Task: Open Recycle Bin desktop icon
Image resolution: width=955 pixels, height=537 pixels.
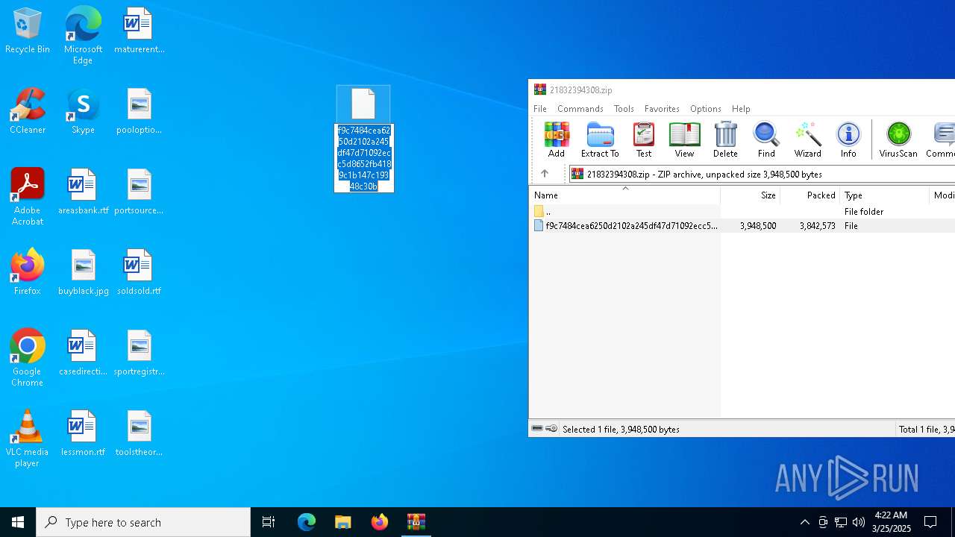Action: point(28,31)
